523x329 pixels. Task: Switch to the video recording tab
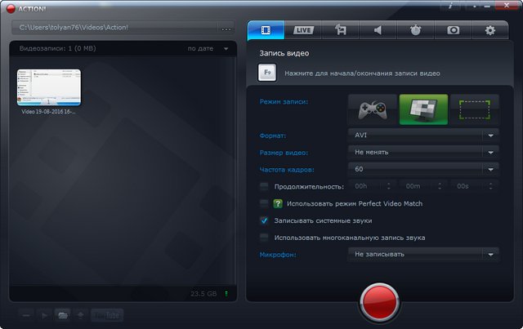266,30
